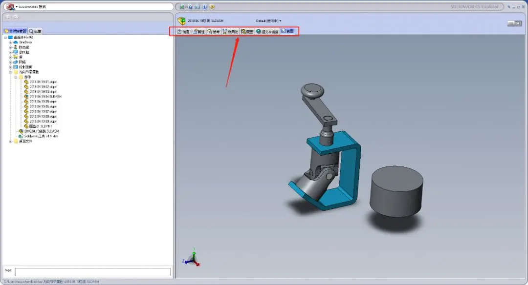Collapse the 部件 folder in the file tree

[16, 77]
